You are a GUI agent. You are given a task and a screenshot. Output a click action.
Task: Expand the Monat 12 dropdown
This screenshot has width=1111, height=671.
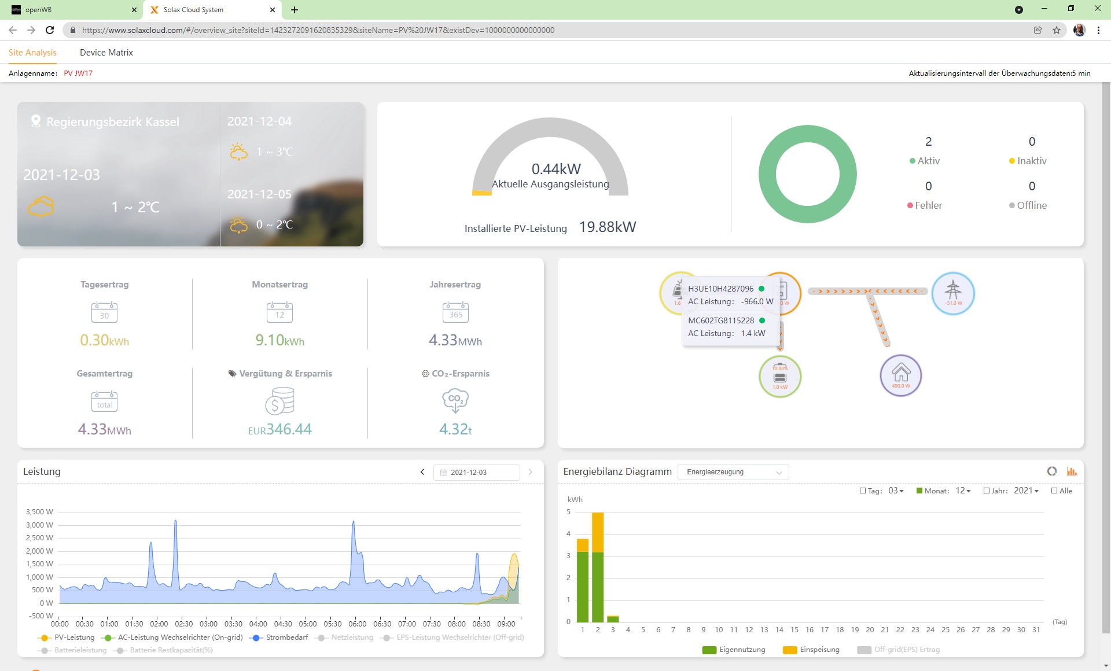click(963, 491)
